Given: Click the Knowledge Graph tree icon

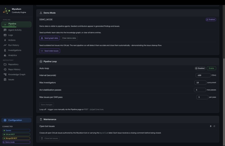Looking at the screenshot, I should tap(5, 74).
